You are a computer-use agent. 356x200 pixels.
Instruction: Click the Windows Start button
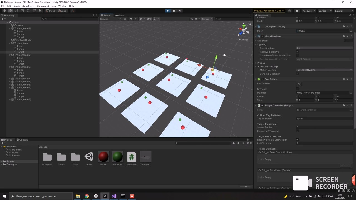4,196
